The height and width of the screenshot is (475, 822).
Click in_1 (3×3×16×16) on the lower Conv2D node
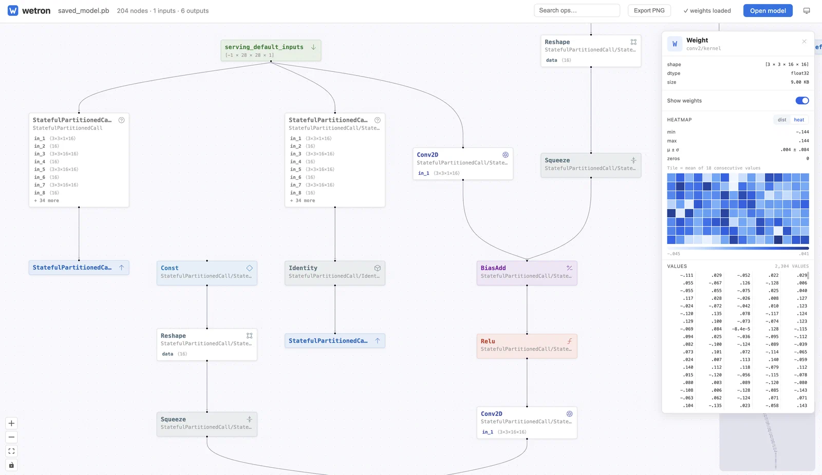504,432
